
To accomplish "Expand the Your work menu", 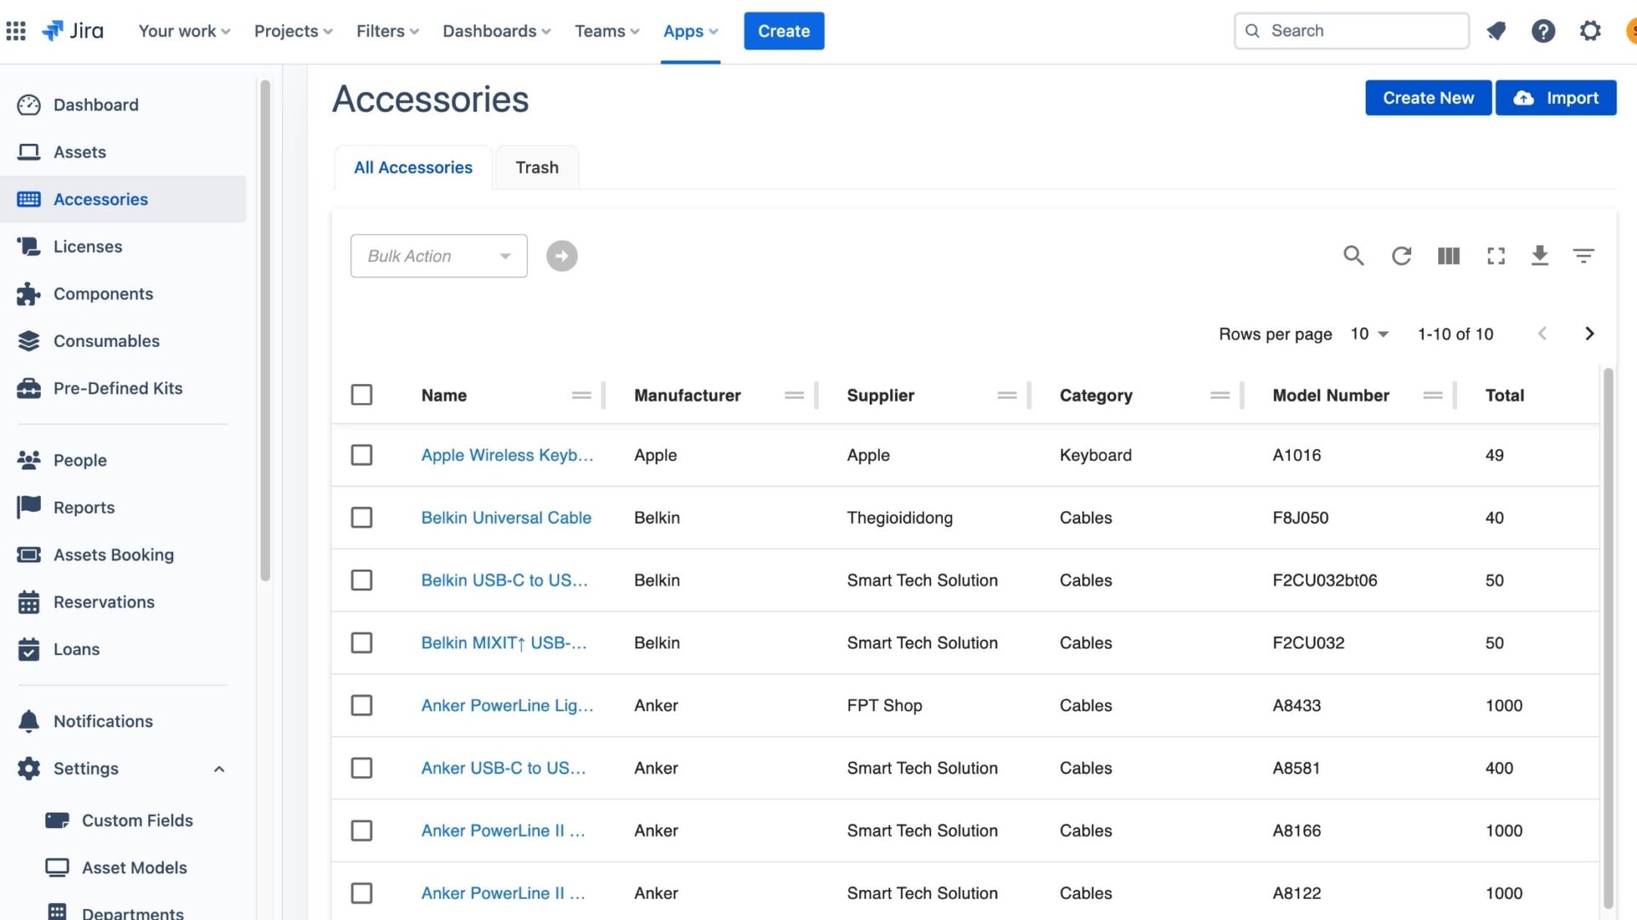I will coord(184,31).
